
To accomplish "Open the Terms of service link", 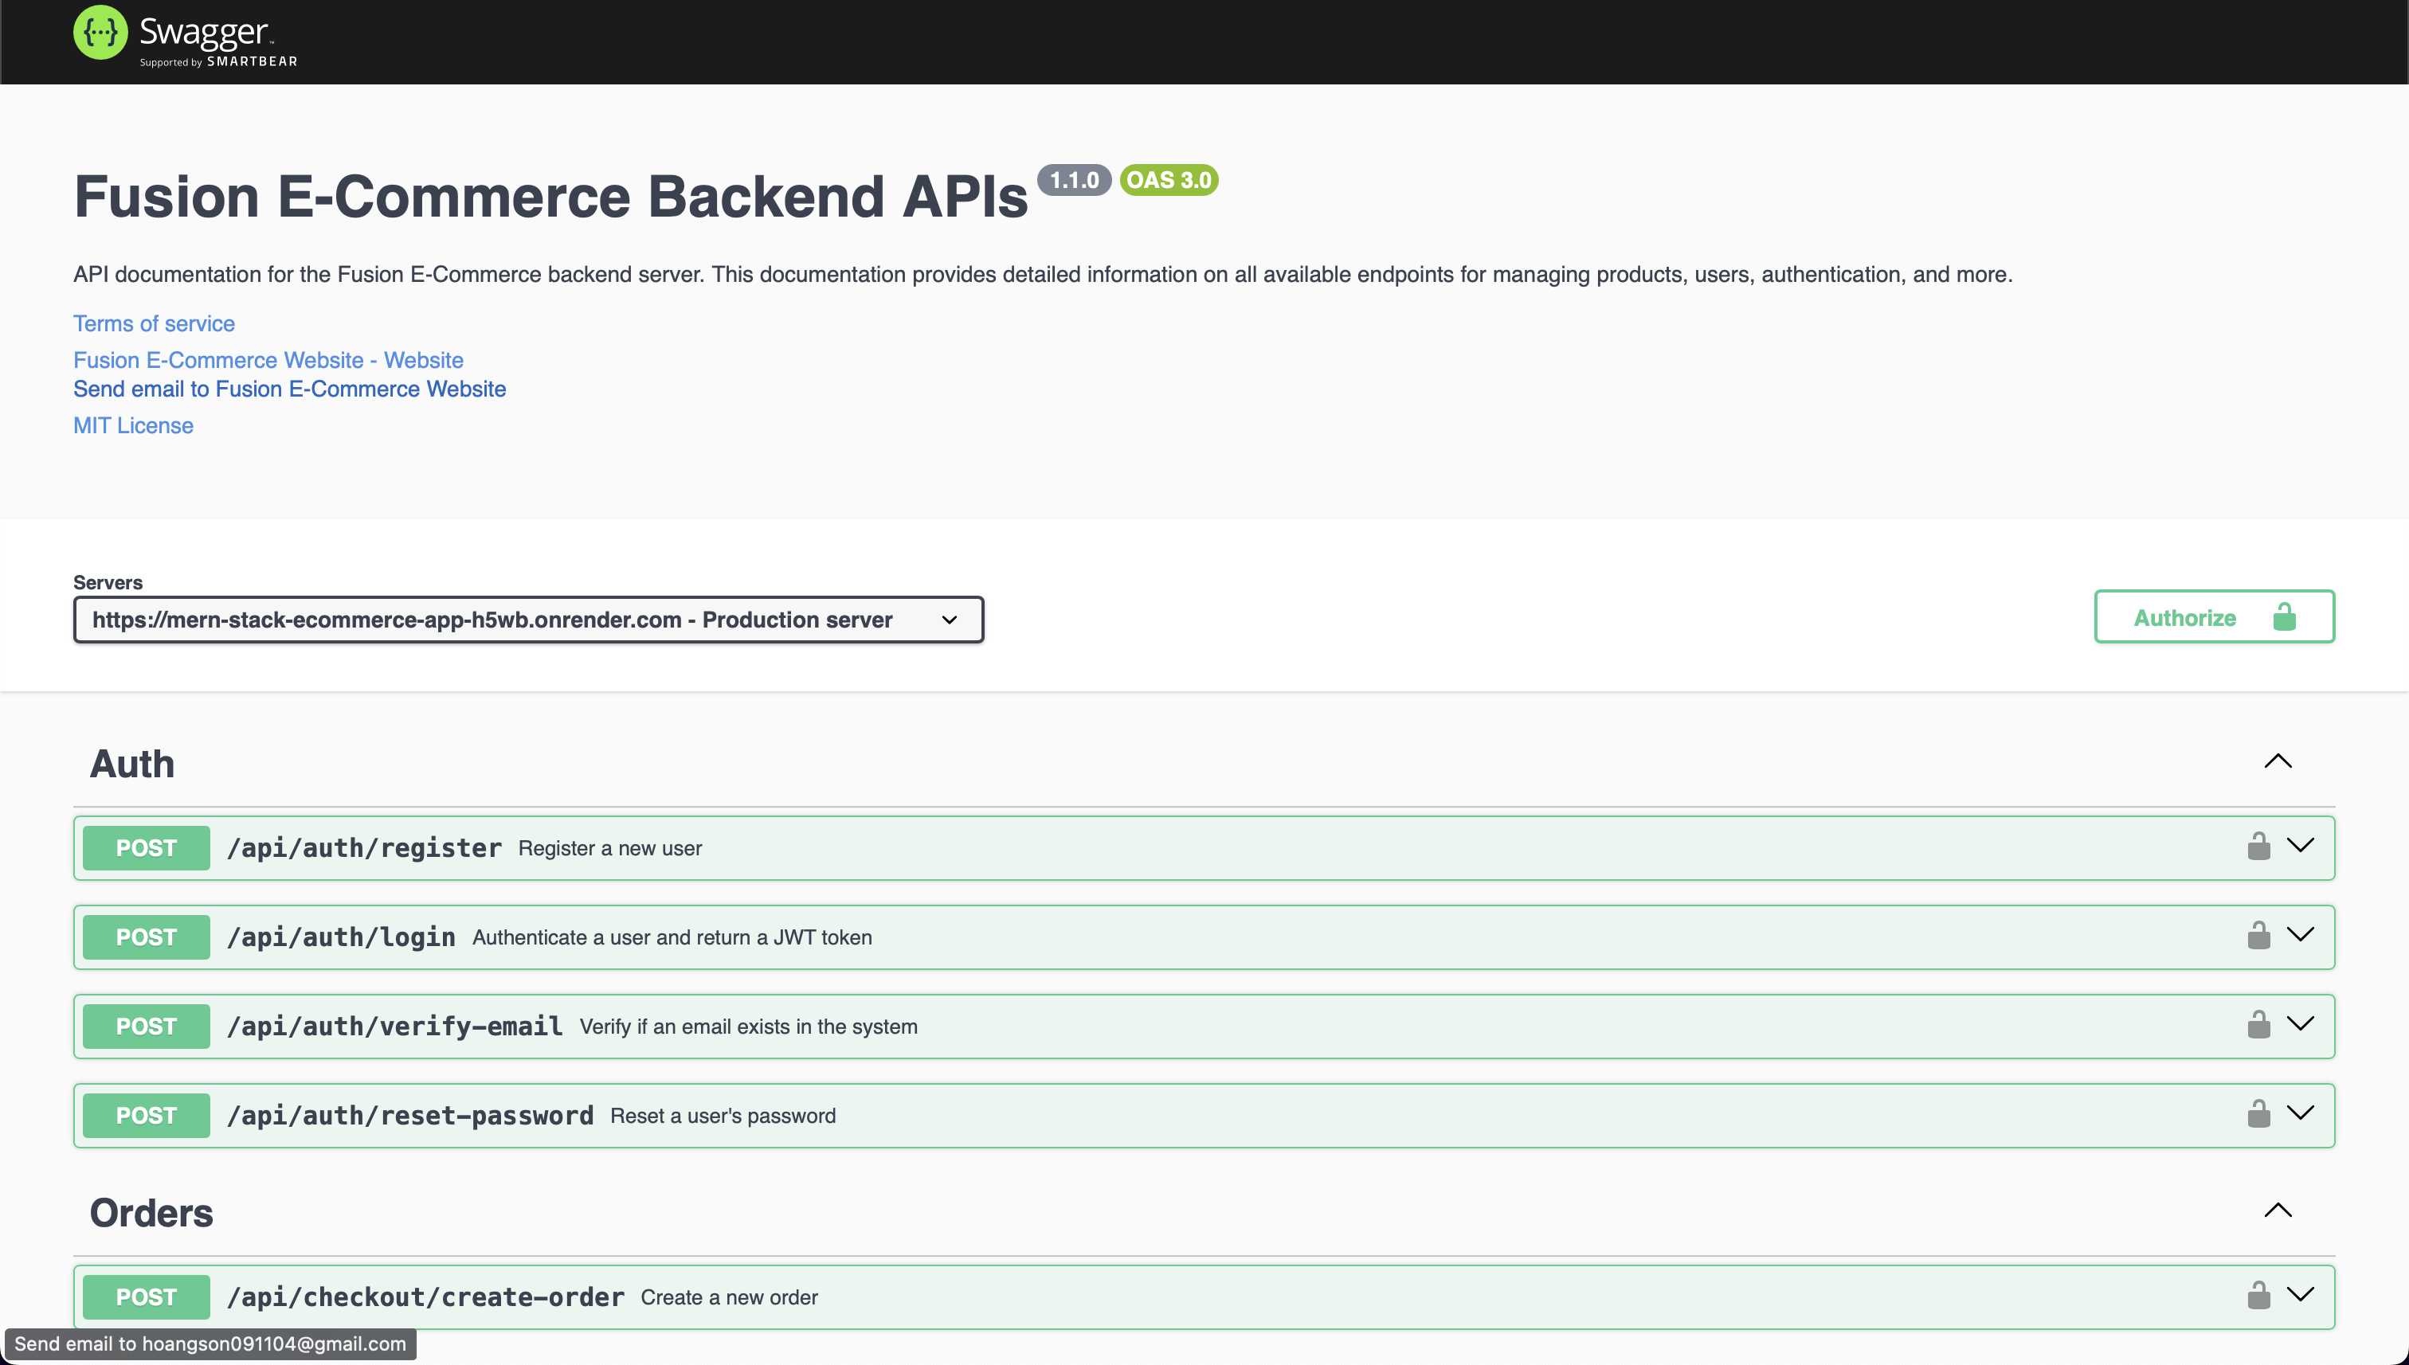I will pyautogui.click(x=153, y=323).
